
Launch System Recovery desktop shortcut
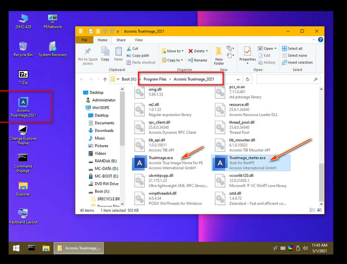[x=53, y=49]
